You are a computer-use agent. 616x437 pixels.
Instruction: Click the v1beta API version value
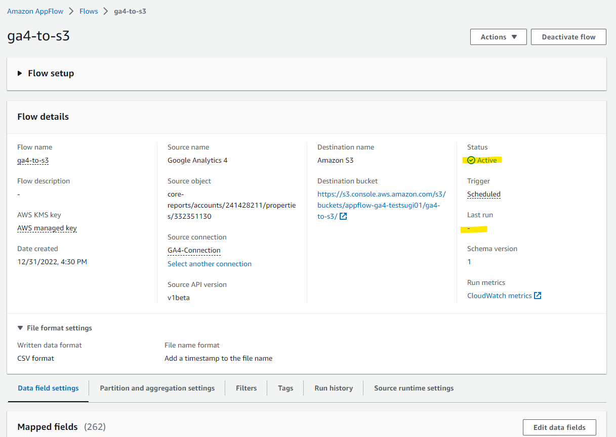point(179,298)
